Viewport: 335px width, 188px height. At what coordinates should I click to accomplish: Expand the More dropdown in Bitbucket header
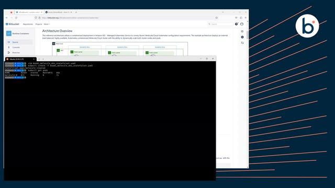pos(47,24)
